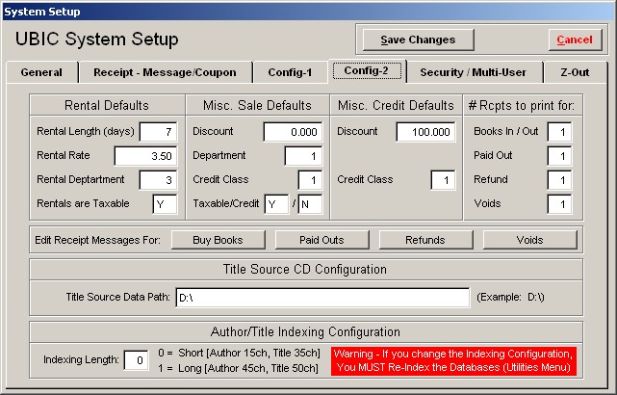617x395 pixels.
Task: Click the UBIC System Setup heading
Action: pos(97,39)
